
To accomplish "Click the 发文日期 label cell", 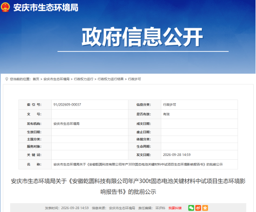I will point(145,155).
